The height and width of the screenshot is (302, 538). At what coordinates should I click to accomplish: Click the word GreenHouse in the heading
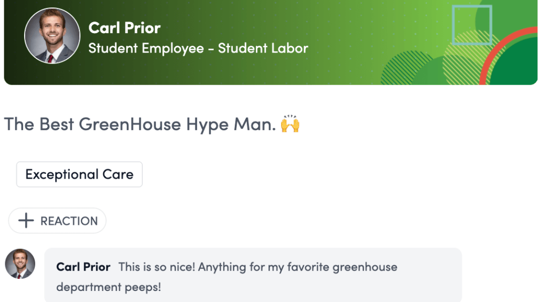tap(130, 124)
